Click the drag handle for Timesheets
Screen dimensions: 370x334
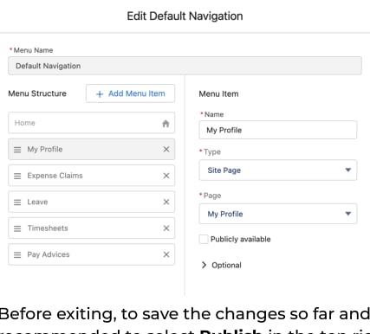click(x=17, y=228)
